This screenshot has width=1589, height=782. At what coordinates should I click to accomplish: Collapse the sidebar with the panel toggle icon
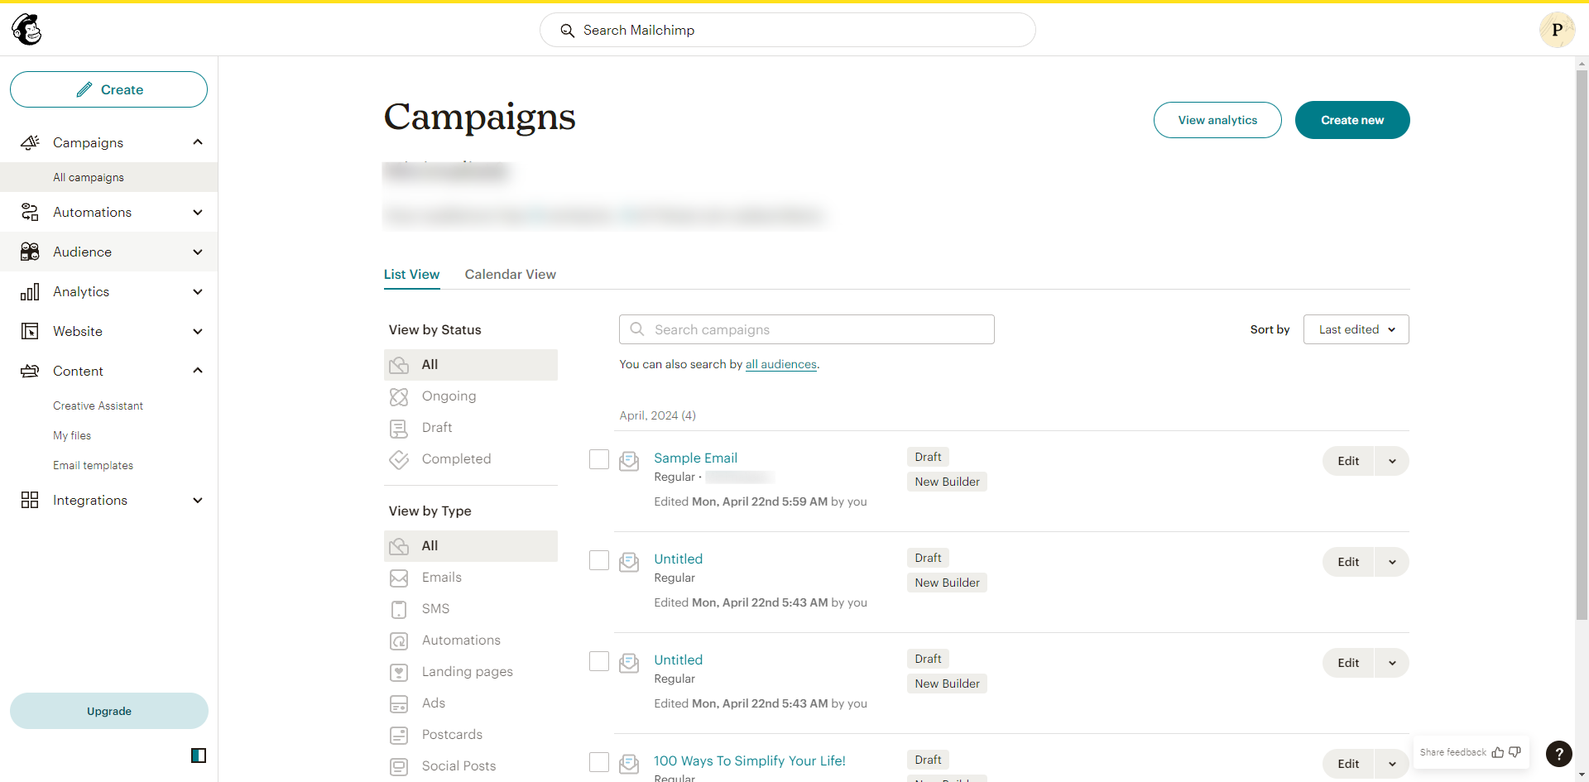[x=199, y=755]
